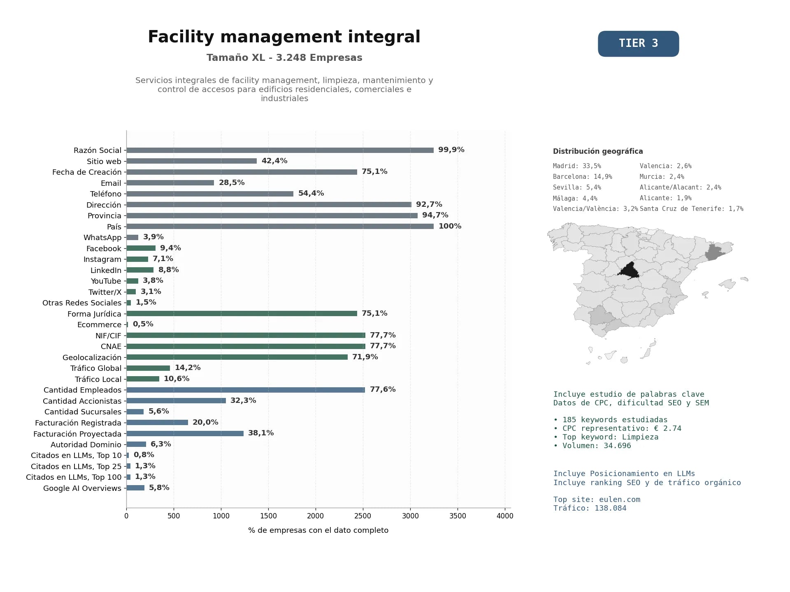Click the 'Ecommerce' row label

(99, 325)
